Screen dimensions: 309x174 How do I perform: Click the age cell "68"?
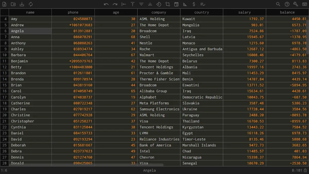coord(116,37)
